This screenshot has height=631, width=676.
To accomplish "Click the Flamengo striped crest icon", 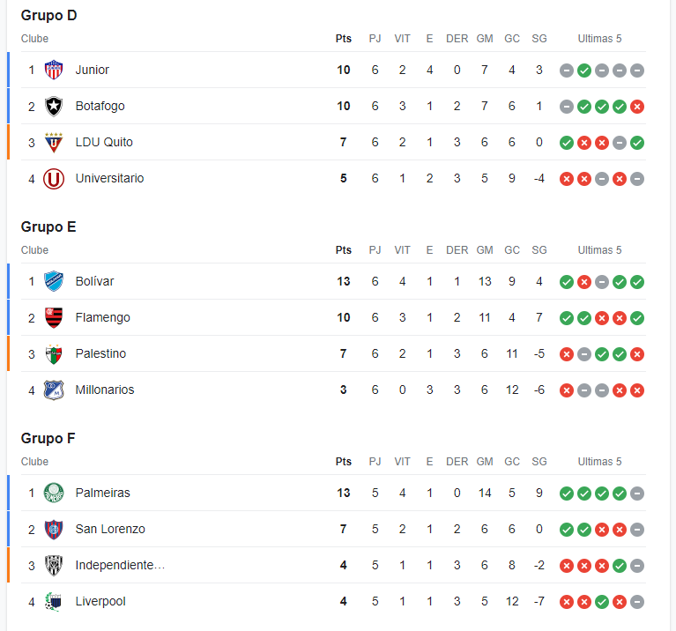I will tap(54, 317).
